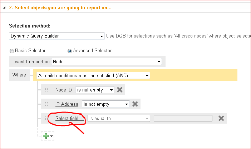251x149 pixels.
Task: Open the Dynamic Query Builder selection dropdown
Action: point(56,36)
